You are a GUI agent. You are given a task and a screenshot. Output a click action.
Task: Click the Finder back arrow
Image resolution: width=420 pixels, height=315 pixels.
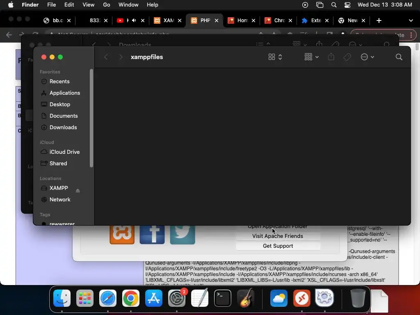pyautogui.click(x=106, y=57)
